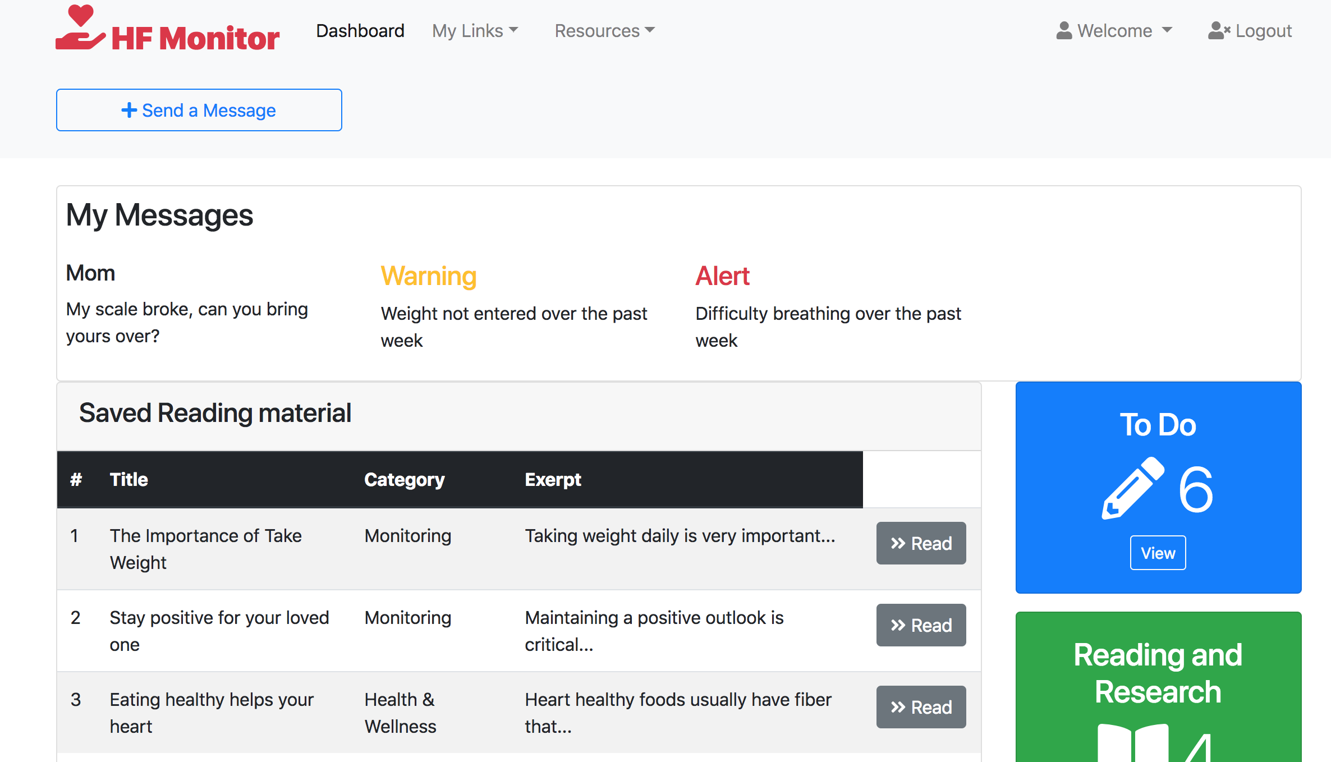Click the Logout link text
1331x762 pixels.
pos(1263,30)
